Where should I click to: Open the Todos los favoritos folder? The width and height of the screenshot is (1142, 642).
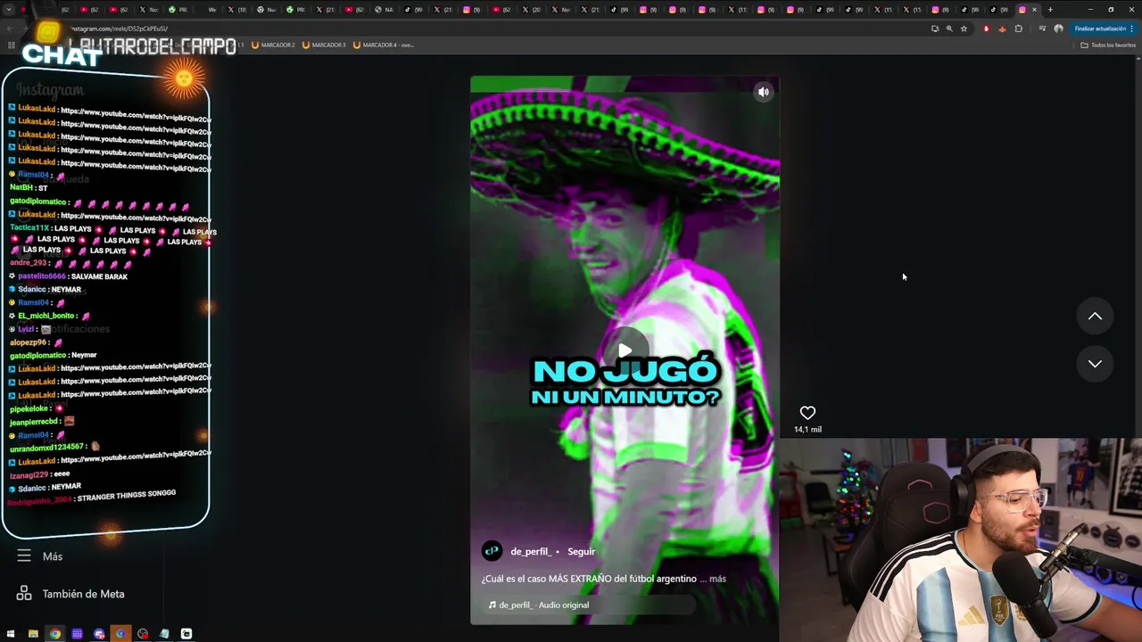tap(1108, 45)
